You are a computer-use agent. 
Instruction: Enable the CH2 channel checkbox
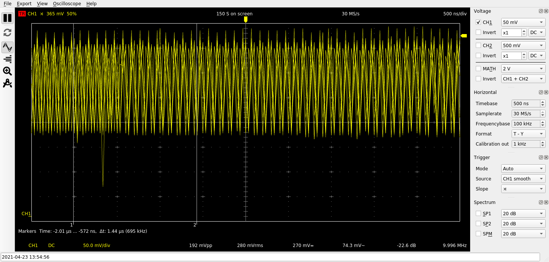pyautogui.click(x=478, y=46)
